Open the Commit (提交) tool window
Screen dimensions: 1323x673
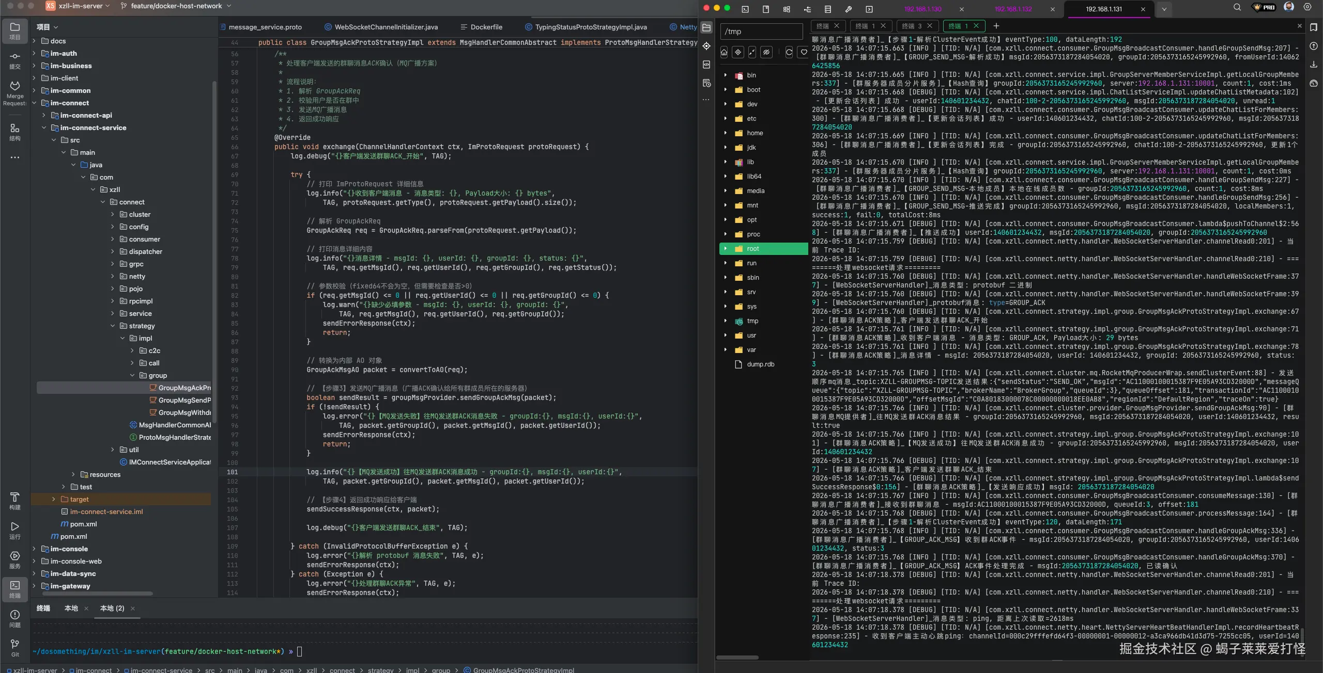(x=15, y=60)
